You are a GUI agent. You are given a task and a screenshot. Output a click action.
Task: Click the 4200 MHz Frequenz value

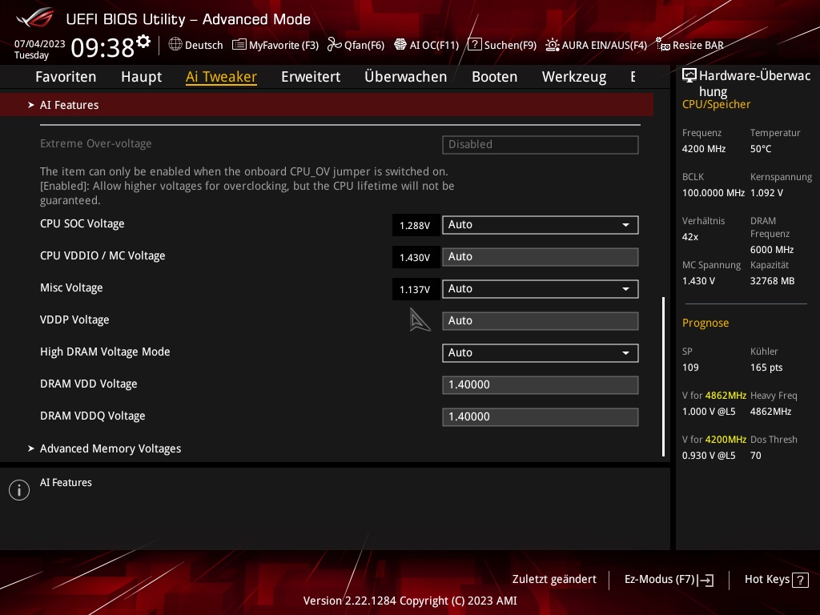click(x=704, y=148)
